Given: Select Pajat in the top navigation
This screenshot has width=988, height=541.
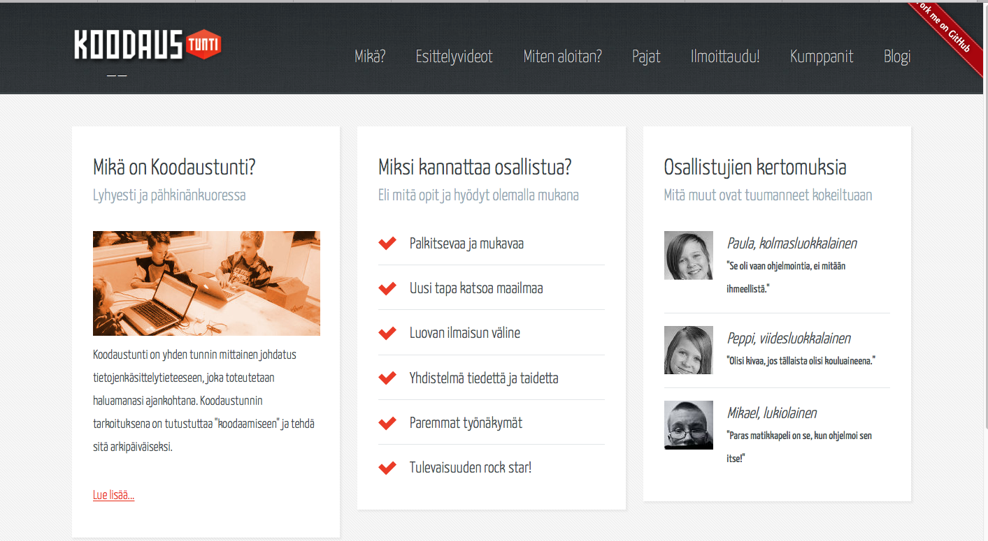Looking at the screenshot, I should 646,57.
